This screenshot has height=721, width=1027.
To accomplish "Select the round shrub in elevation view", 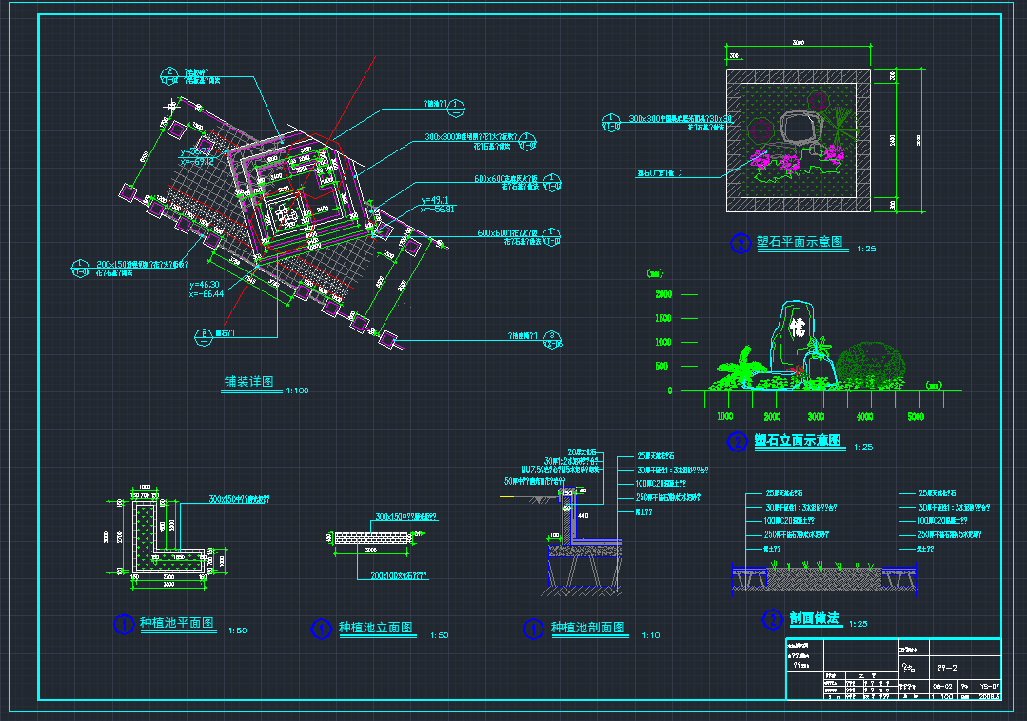I will [870, 364].
